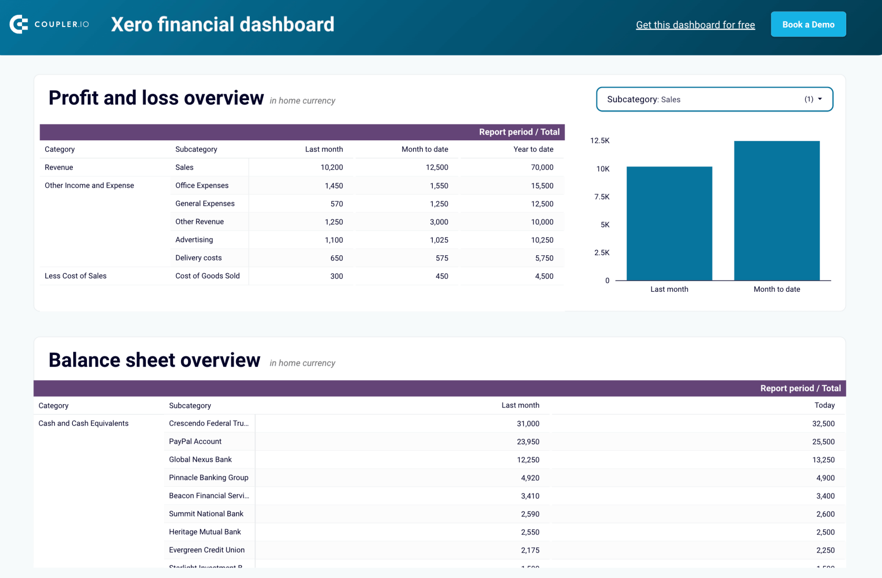The image size is (882, 578).
Task: Click the Book a Demo button
Action: coord(808,24)
